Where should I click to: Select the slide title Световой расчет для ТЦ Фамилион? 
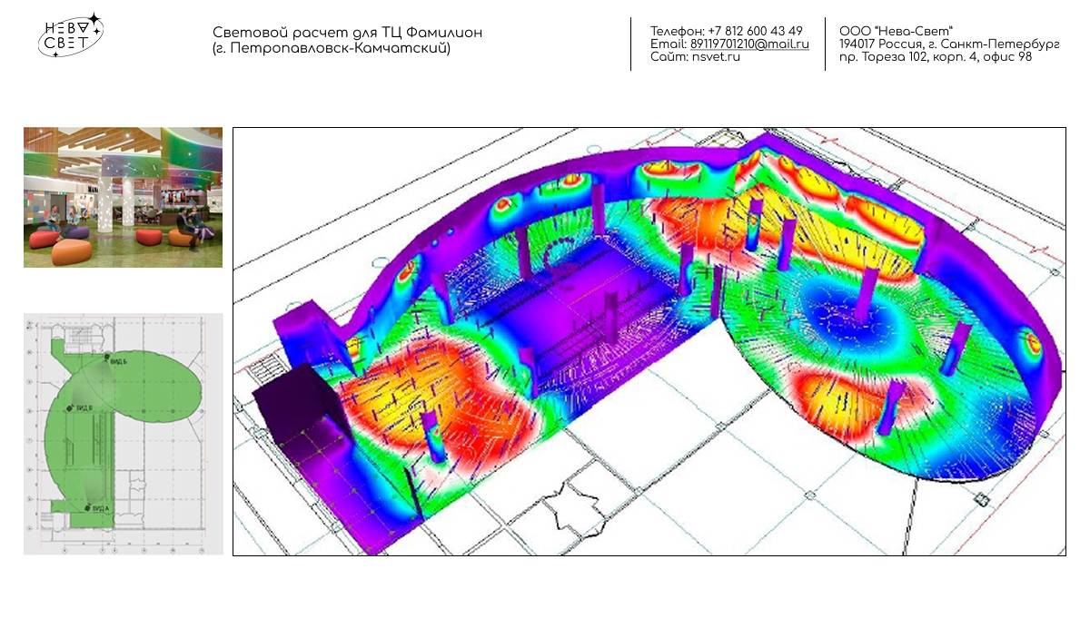(x=348, y=33)
